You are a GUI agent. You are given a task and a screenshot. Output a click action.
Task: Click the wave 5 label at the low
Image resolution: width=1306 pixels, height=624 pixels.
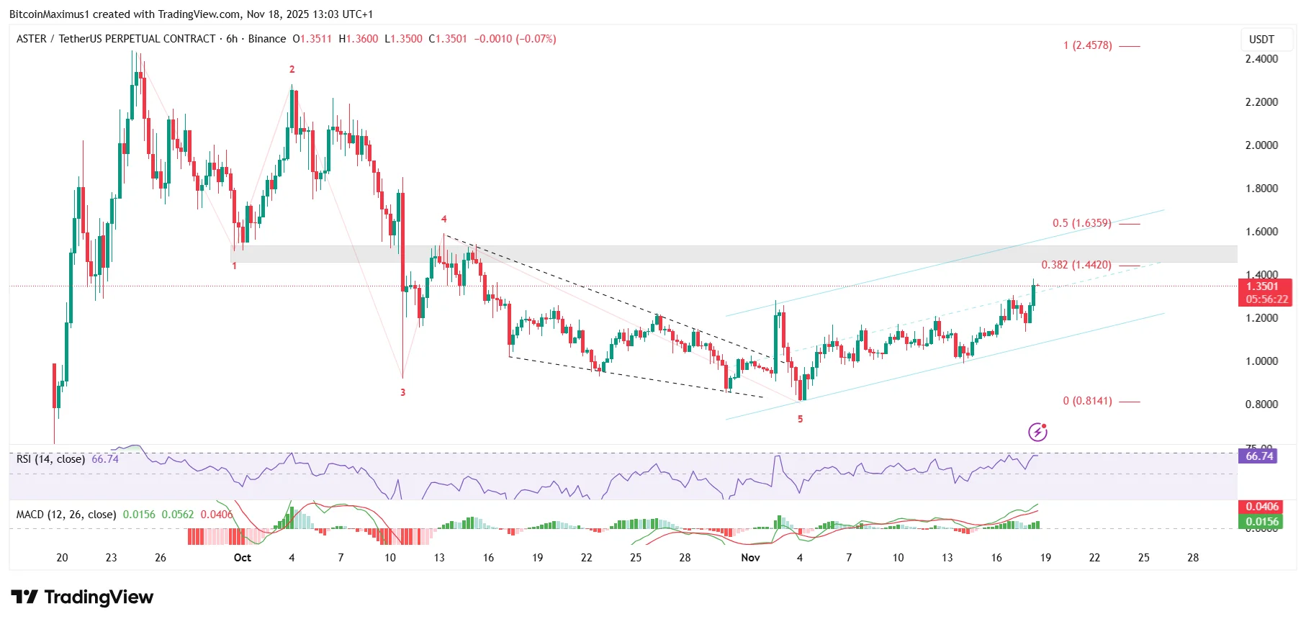point(800,419)
